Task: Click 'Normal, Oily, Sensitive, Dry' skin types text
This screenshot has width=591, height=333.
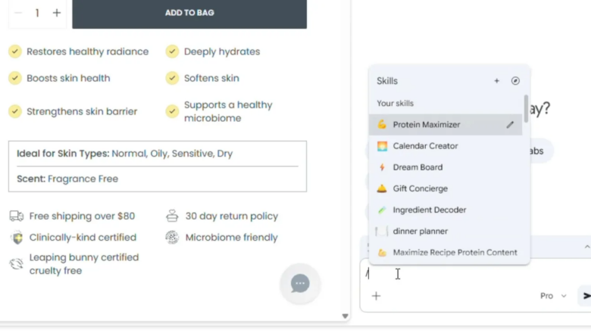Action: pos(172,154)
